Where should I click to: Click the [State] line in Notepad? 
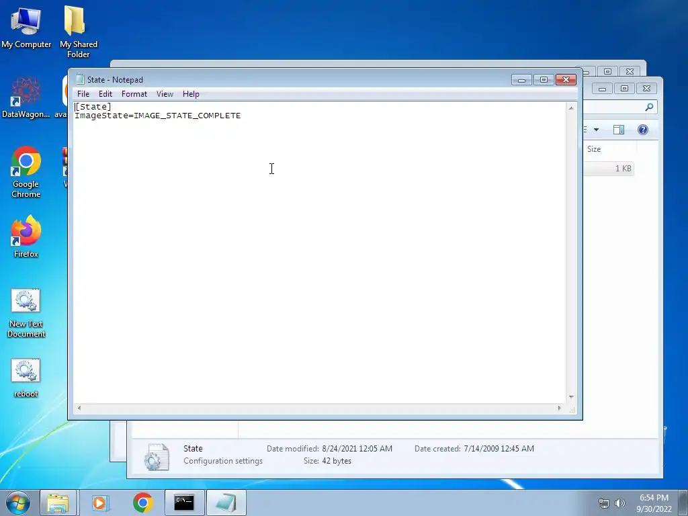93,107
